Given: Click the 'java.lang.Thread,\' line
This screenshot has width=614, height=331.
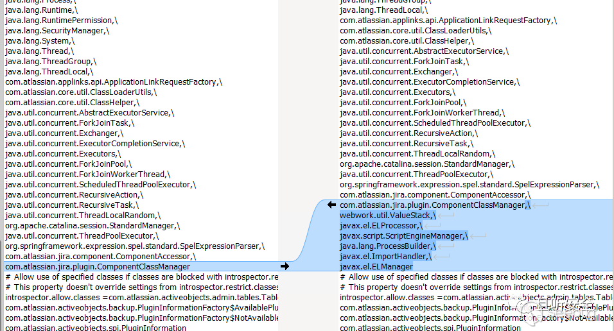Looking at the screenshot, I should click(39, 51).
